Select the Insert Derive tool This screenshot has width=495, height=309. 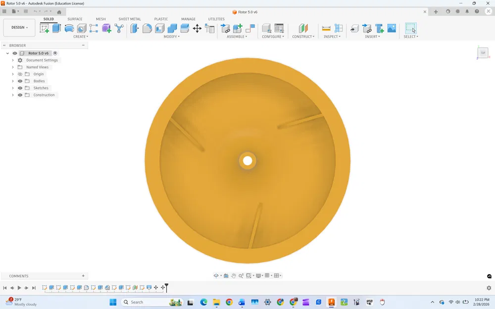click(x=354, y=29)
